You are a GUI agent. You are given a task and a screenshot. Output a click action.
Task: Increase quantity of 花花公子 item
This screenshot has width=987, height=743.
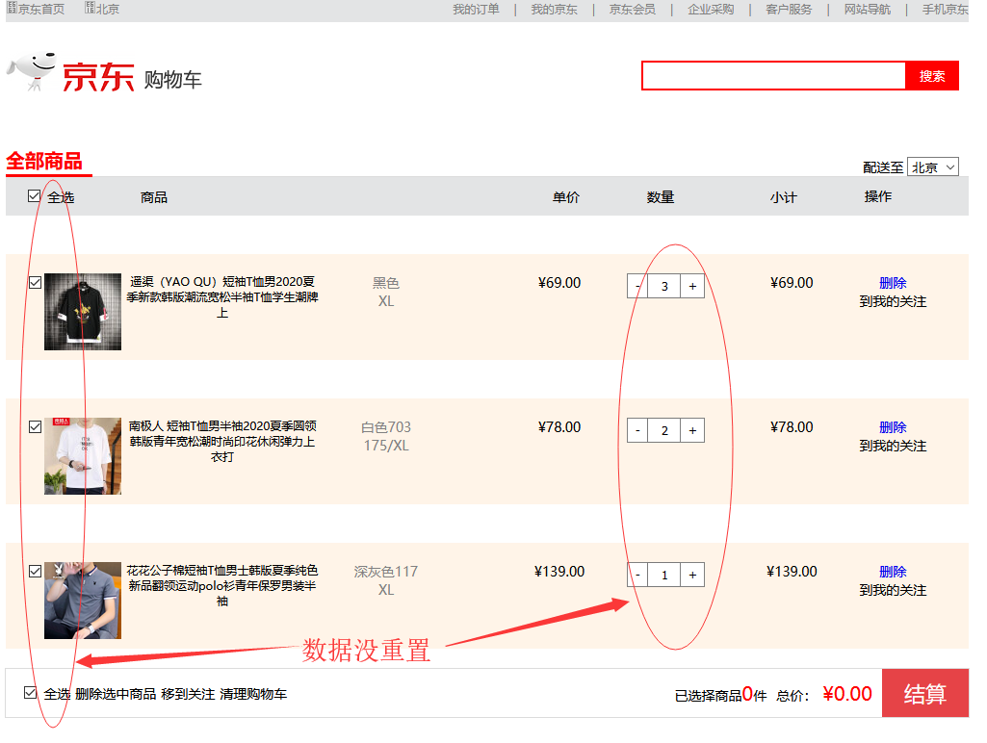(x=692, y=575)
